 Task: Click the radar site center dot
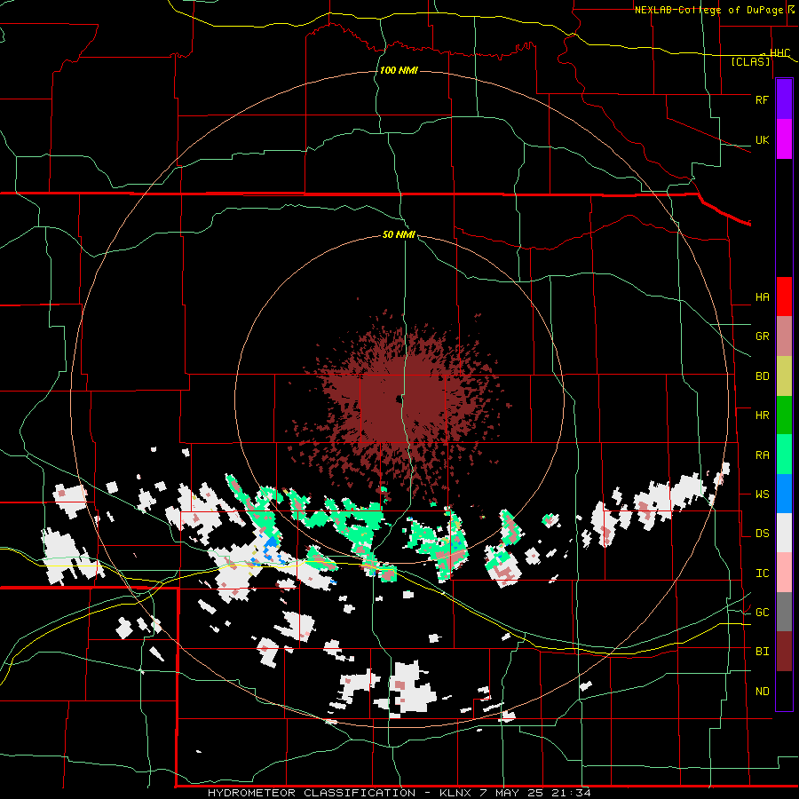399,399
